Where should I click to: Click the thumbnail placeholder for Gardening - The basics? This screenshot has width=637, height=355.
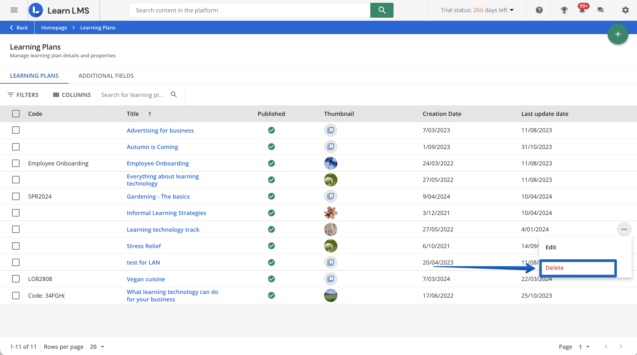(x=331, y=196)
